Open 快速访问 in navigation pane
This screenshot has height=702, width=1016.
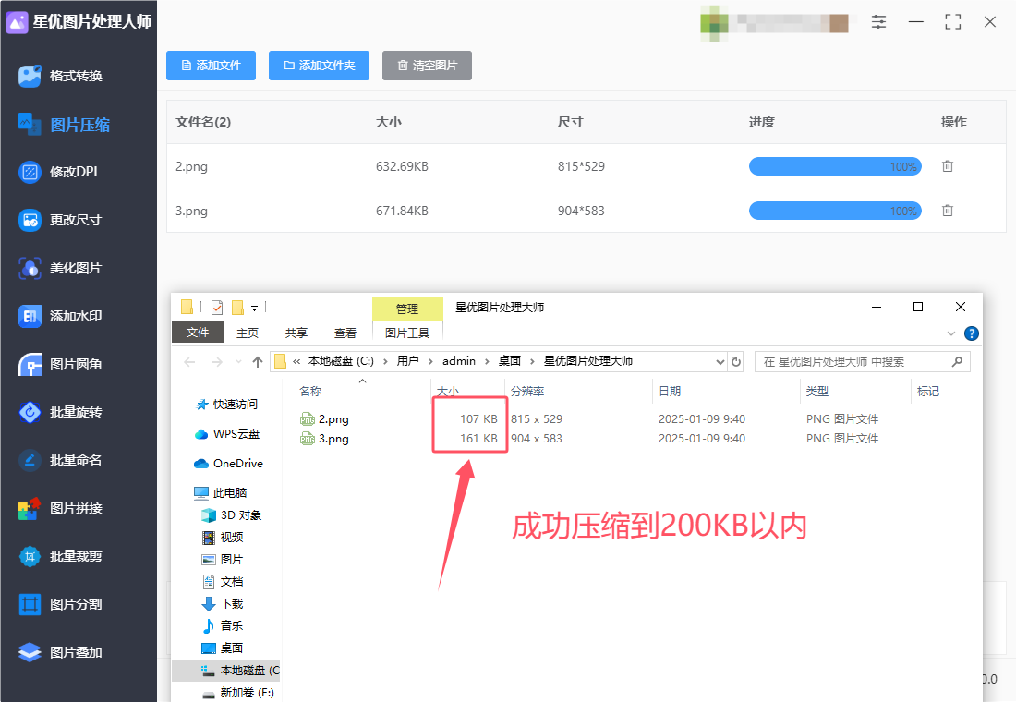(227, 405)
